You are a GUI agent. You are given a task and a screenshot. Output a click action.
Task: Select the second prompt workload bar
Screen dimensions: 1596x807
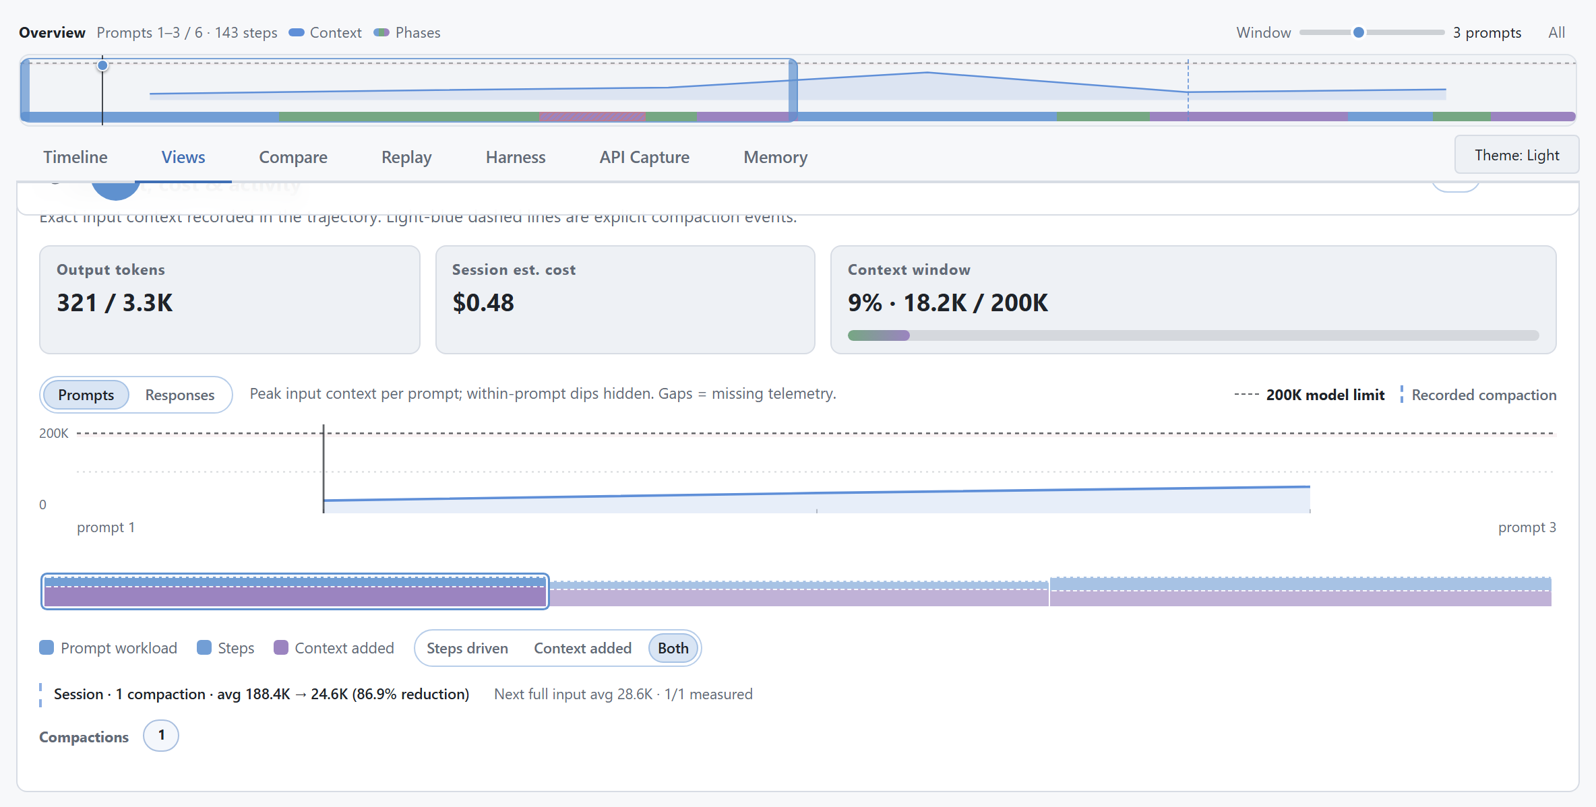799,593
